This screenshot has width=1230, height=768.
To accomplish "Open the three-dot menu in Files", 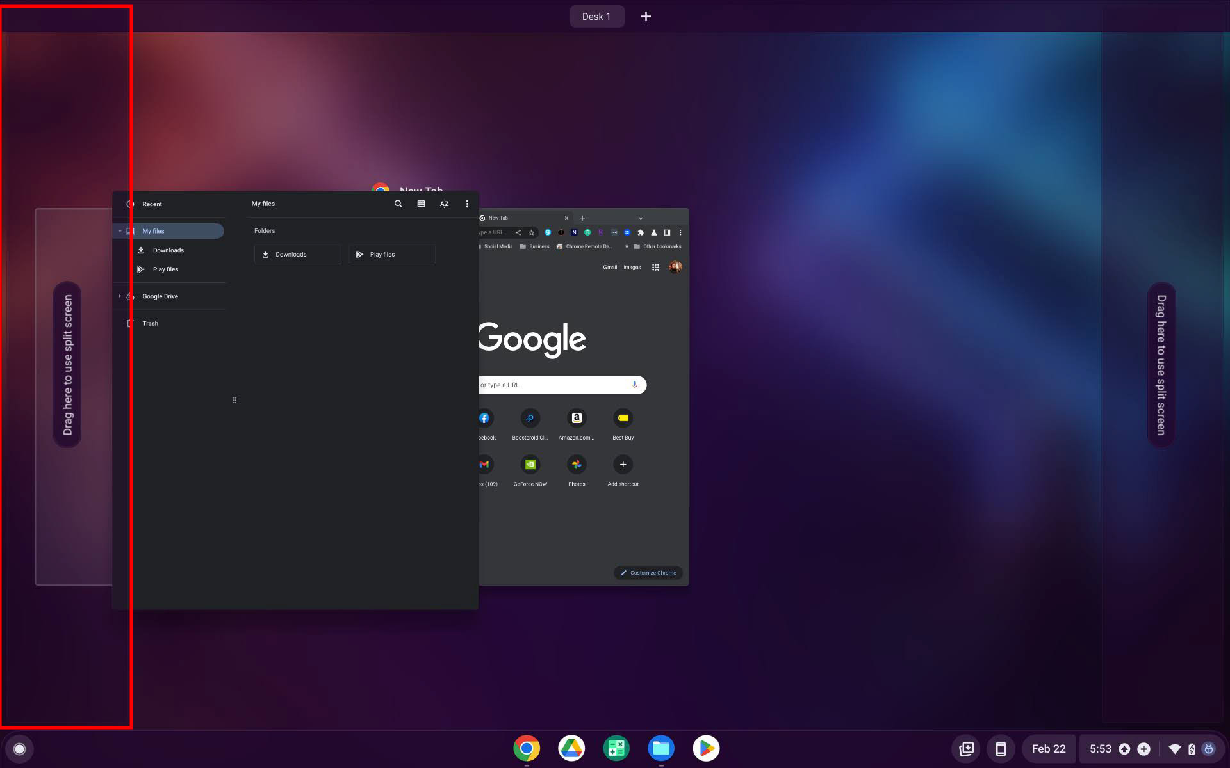I will click(x=467, y=204).
